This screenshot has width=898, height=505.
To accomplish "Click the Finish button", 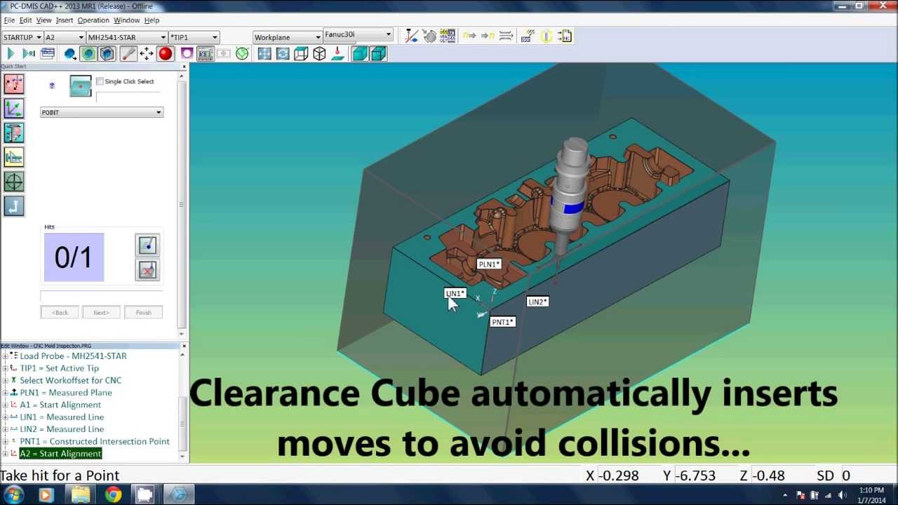I will (143, 313).
